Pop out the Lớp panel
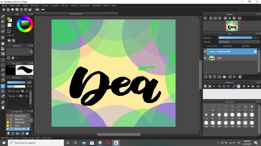This screenshot has width=261, height=146. point(257,34)
